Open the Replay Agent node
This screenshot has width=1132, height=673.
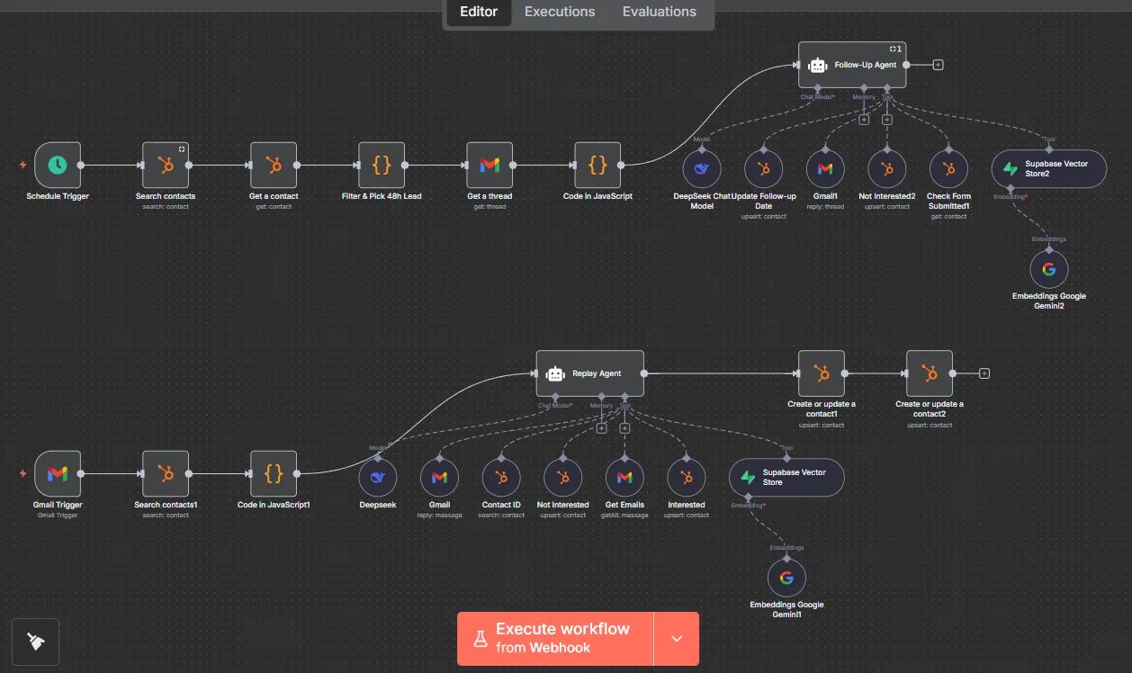coord(590,373)
